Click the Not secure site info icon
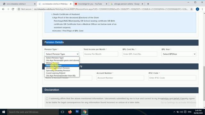 (x=19, y=9)
